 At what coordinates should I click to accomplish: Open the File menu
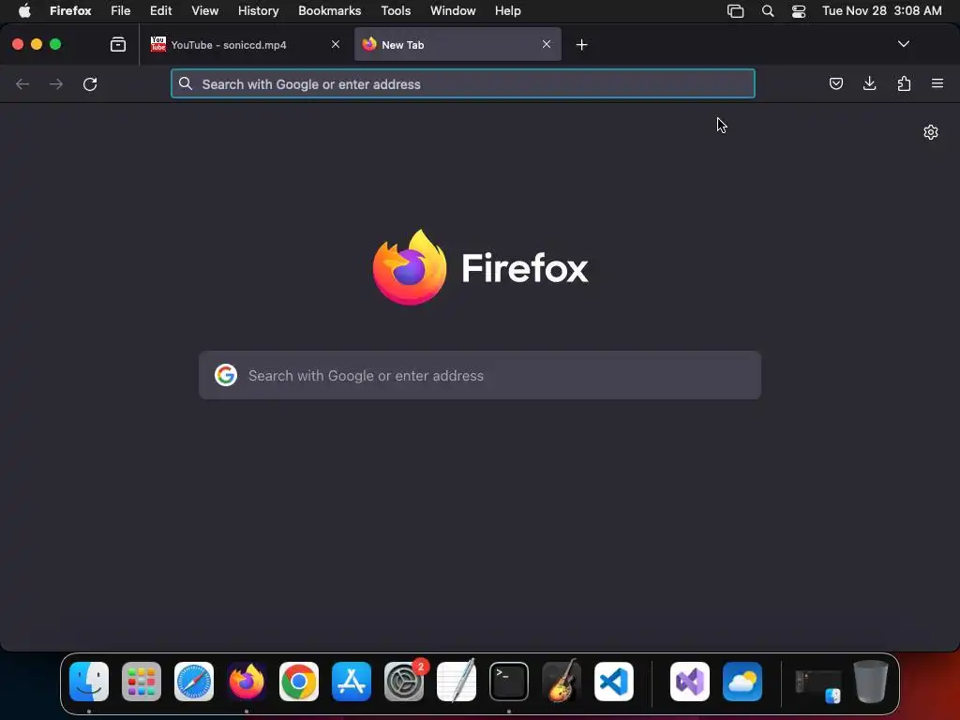point(121,11)
